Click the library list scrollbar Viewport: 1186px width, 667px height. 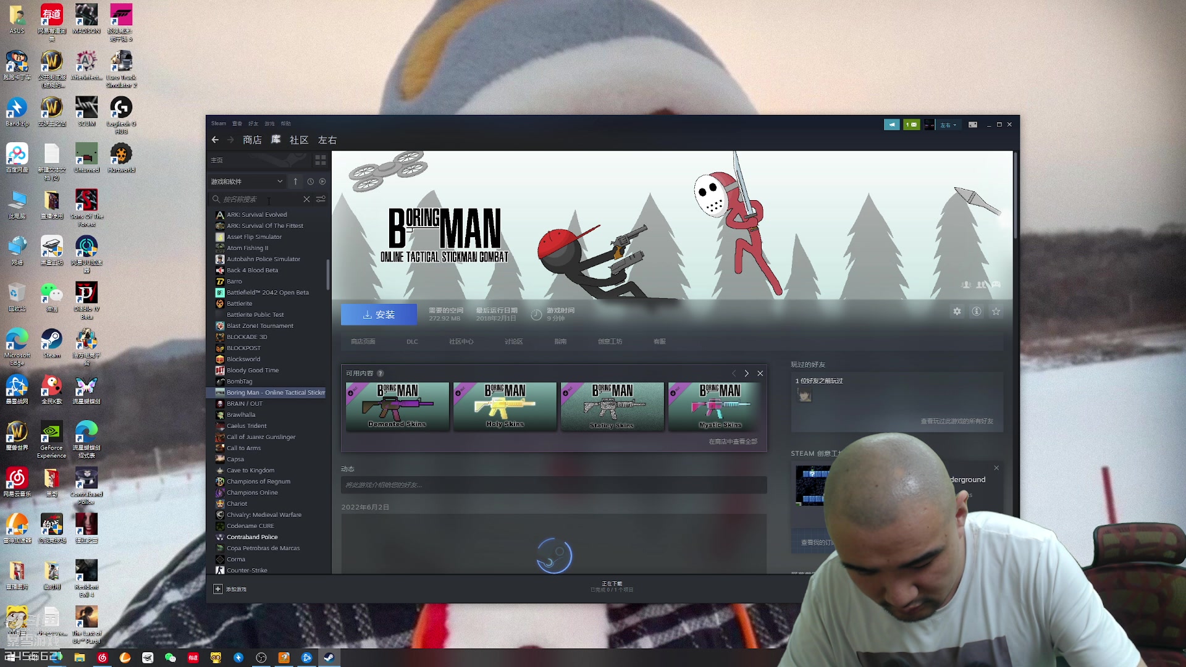point(328,274)
